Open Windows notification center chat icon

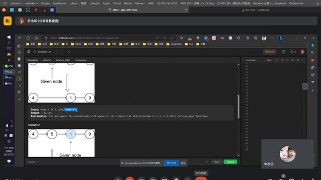(x=9, y=161)
